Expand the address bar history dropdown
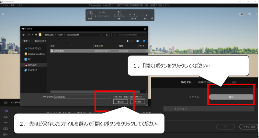 (x=101, y=35)
